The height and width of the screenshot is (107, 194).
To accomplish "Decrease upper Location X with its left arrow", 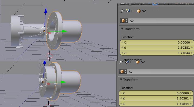I will (x=122, y=42).
